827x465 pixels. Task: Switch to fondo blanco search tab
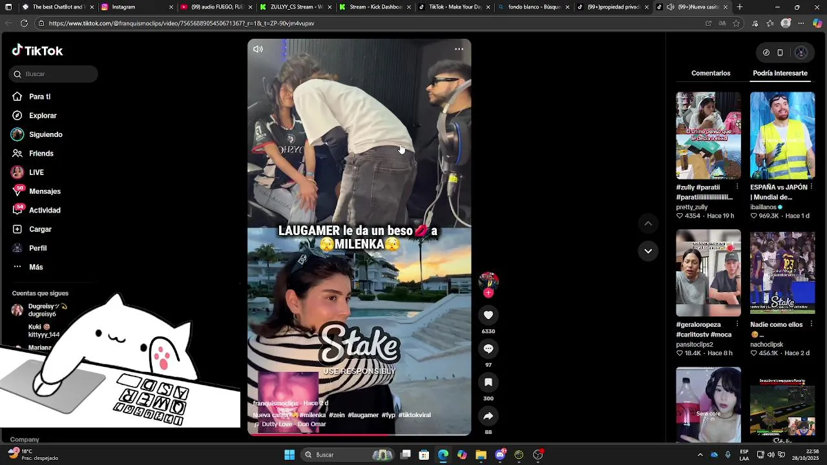tap(534, 7)
